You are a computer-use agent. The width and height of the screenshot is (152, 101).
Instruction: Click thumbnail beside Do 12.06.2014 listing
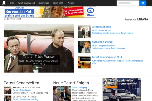(8, 98)
